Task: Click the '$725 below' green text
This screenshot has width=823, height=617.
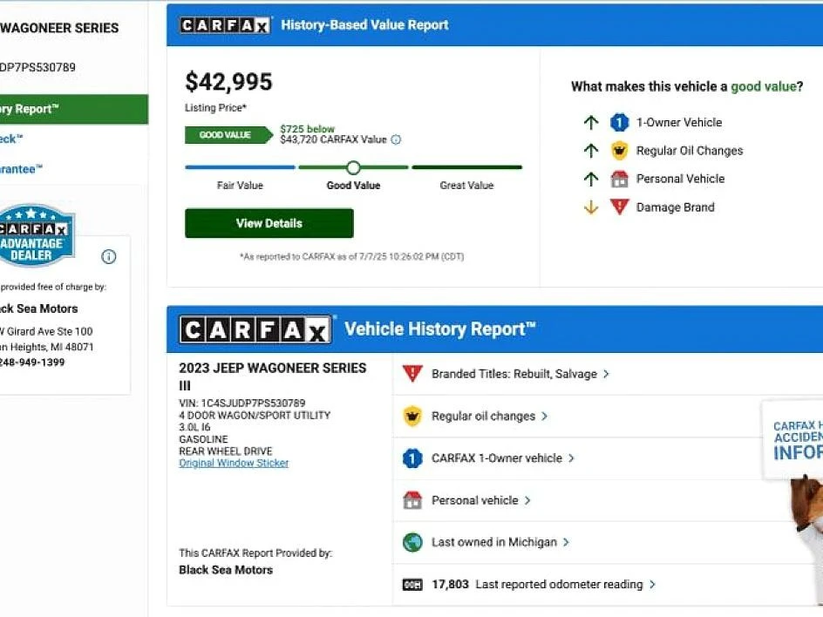Action: click(307, 129)
